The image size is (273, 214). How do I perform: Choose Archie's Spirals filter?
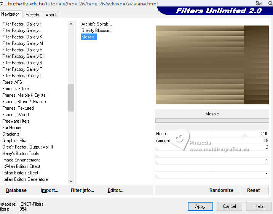(96, 24)
